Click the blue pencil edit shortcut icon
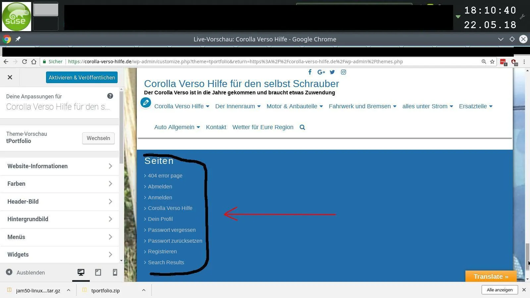Screen dimensions: 530x298 coord(146,103)
